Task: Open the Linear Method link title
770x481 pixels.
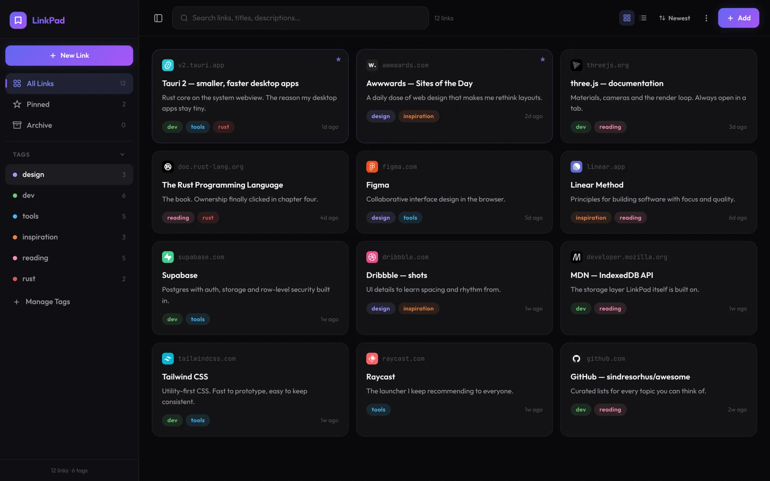Action: (597, 185)
